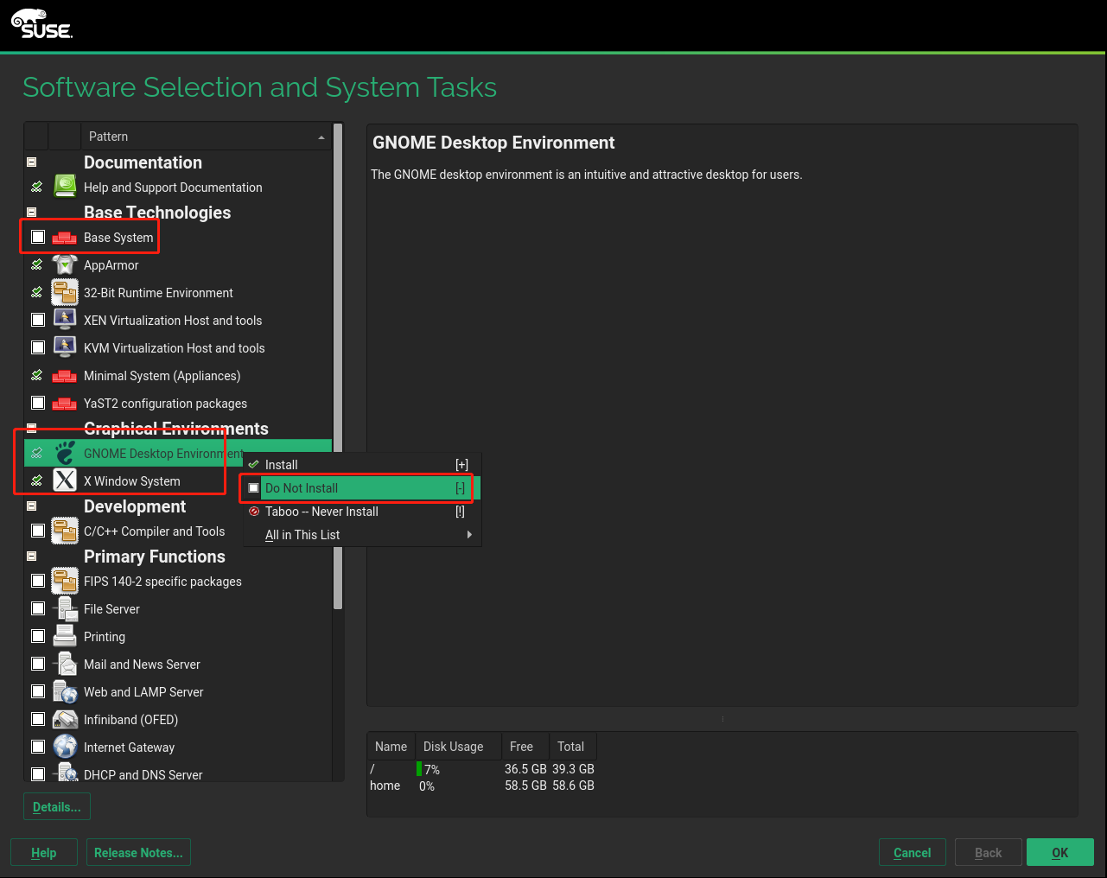The image size is (1107, 878).
Task: Click the C/C++ Compiler and Tools icon
Action: point(65,531)
